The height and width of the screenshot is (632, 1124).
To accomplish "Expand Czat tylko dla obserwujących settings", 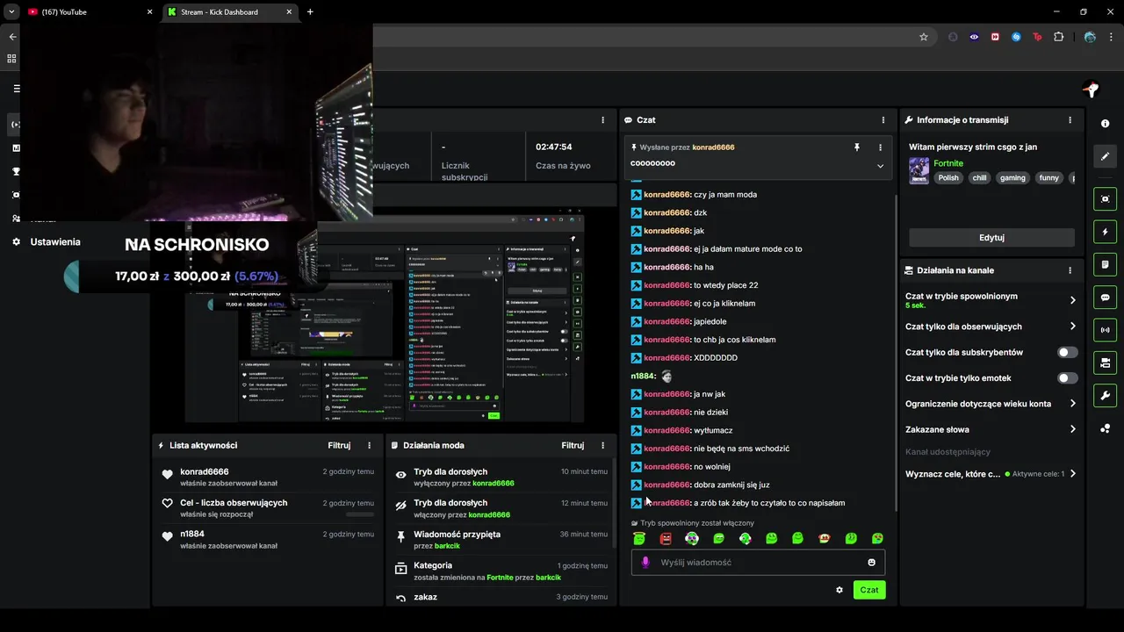I will pyautogui.click(x=1072, y=327).
